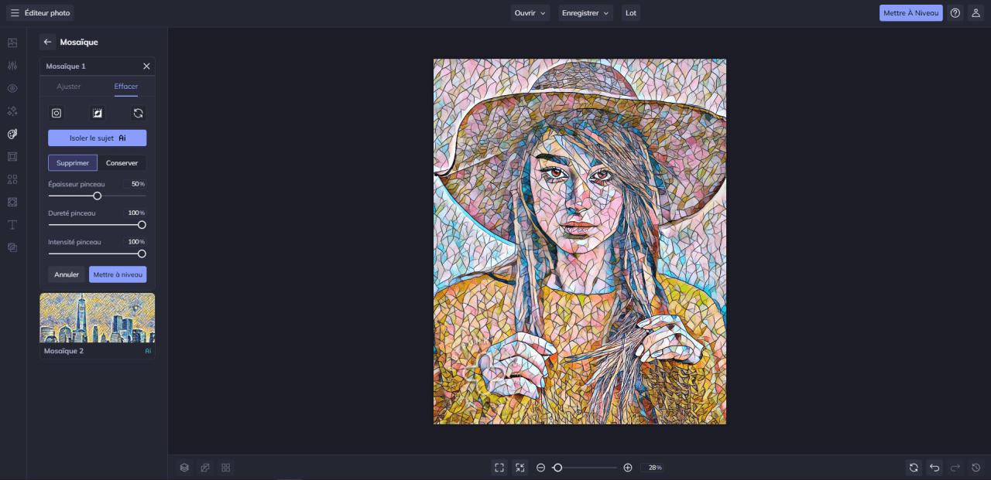Expand the Enregistrer dropdown
Viewport: 991px width, 480px height.
585,13
